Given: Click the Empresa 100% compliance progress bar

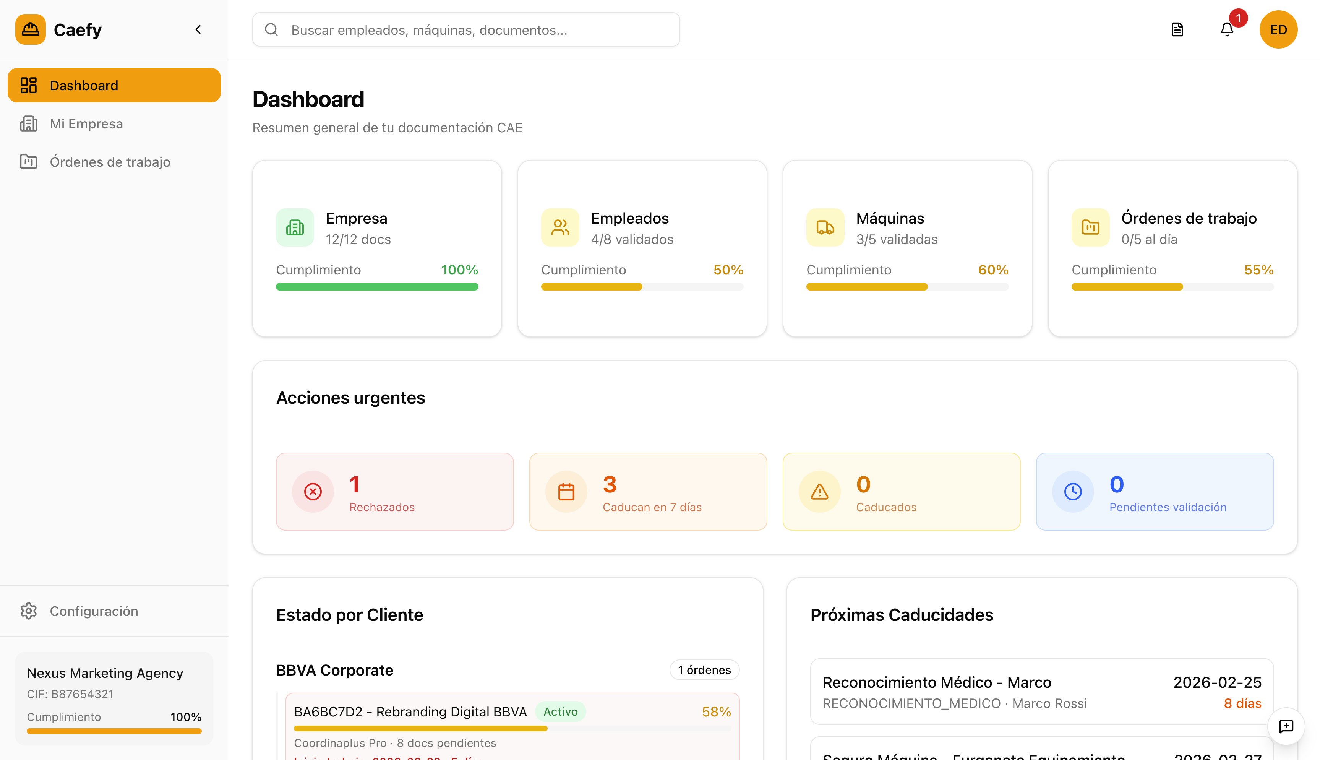Looking at the screenshot, I should tap(377, 287).
